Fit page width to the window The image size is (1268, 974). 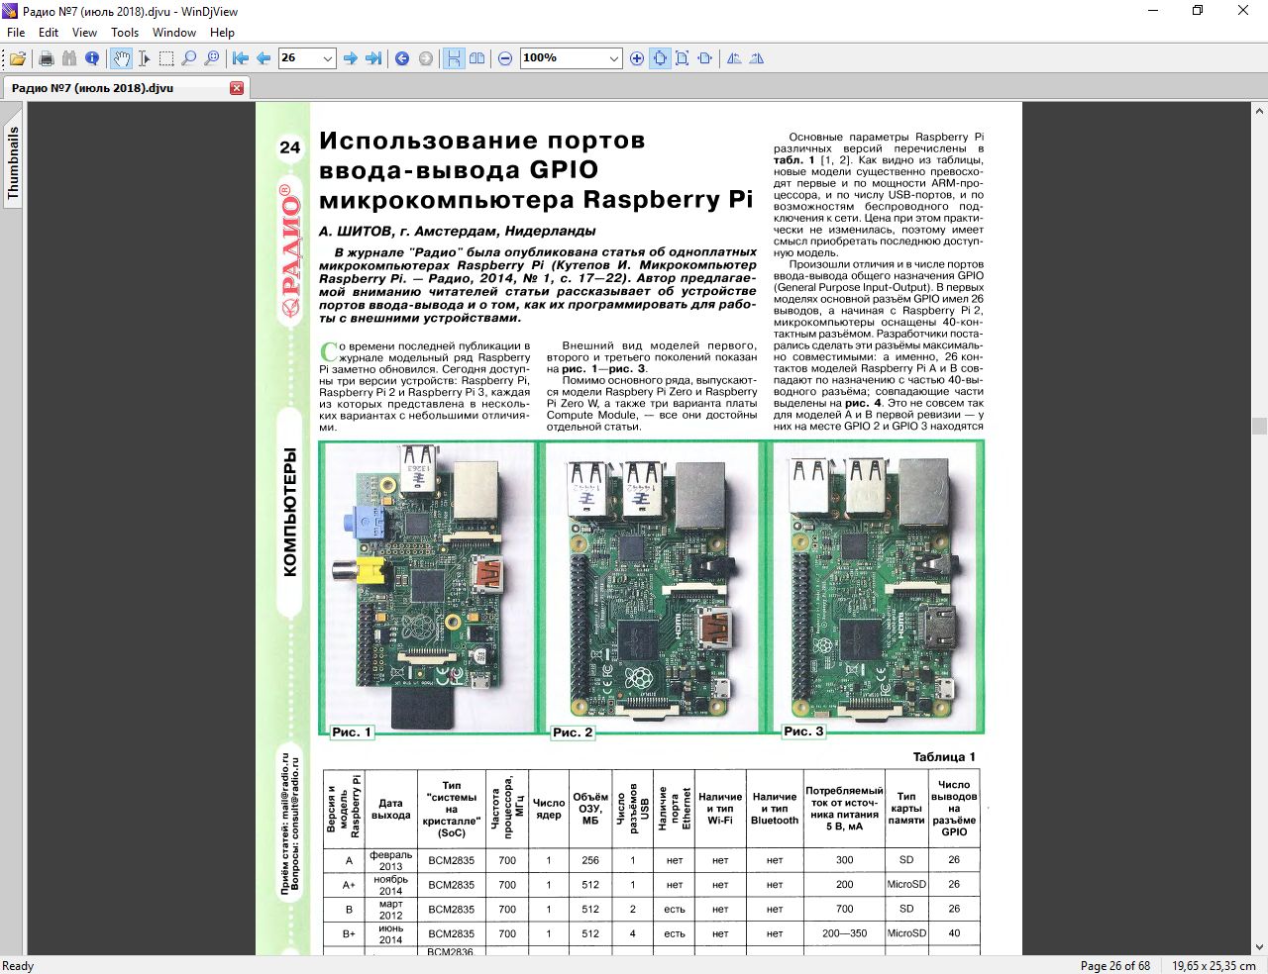point(705,58)
